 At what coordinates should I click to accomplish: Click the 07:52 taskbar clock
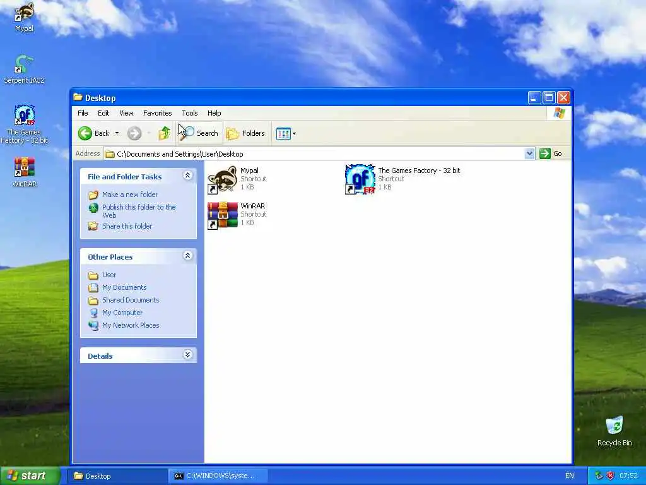628,476
